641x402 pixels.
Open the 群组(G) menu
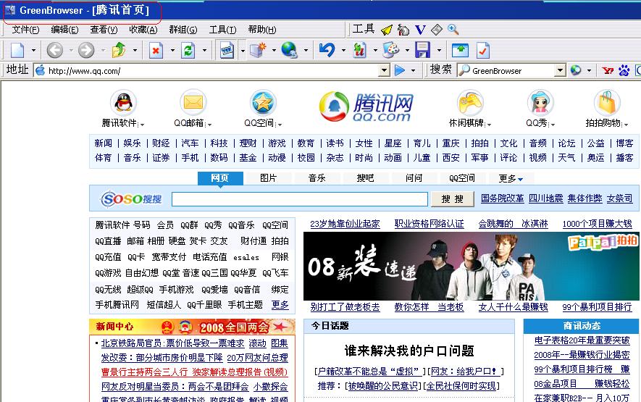pos(183,30)
